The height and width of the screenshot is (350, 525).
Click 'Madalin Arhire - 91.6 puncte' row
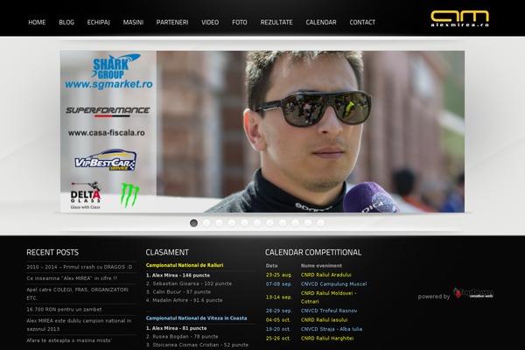184,300
